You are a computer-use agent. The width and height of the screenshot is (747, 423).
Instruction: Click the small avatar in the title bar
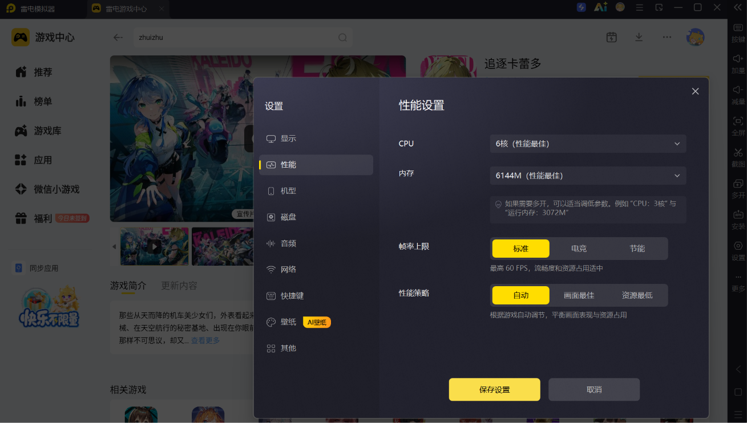click(620, 7)
